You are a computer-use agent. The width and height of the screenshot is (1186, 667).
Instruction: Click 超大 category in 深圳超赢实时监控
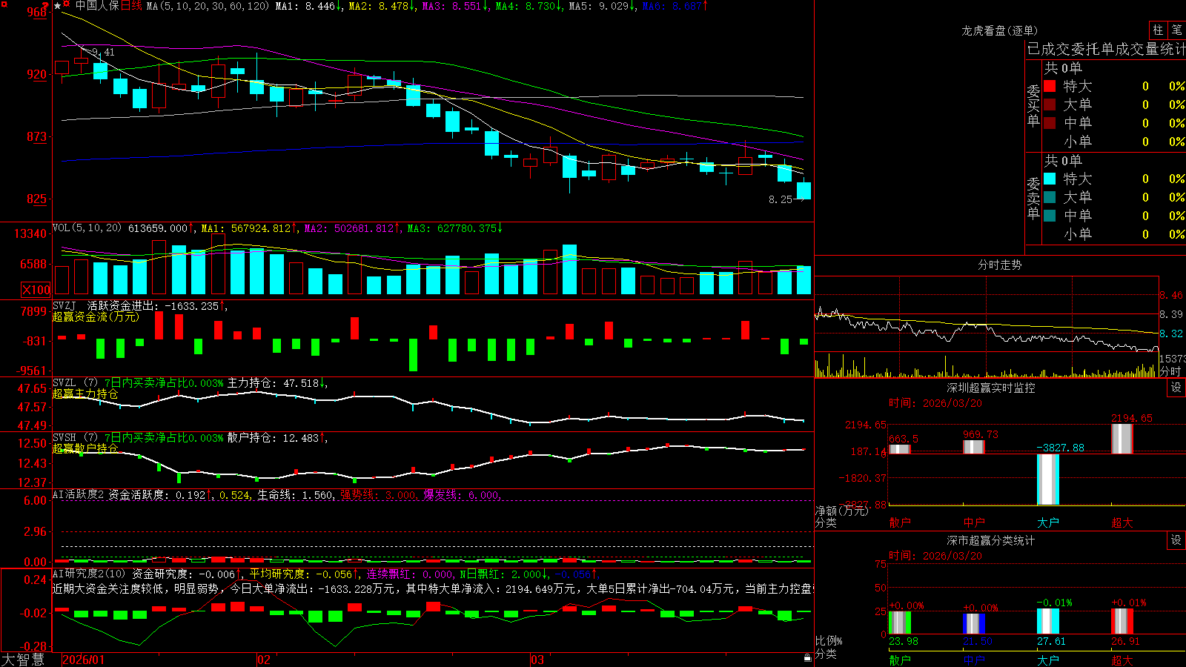(x=1122, y=522)
